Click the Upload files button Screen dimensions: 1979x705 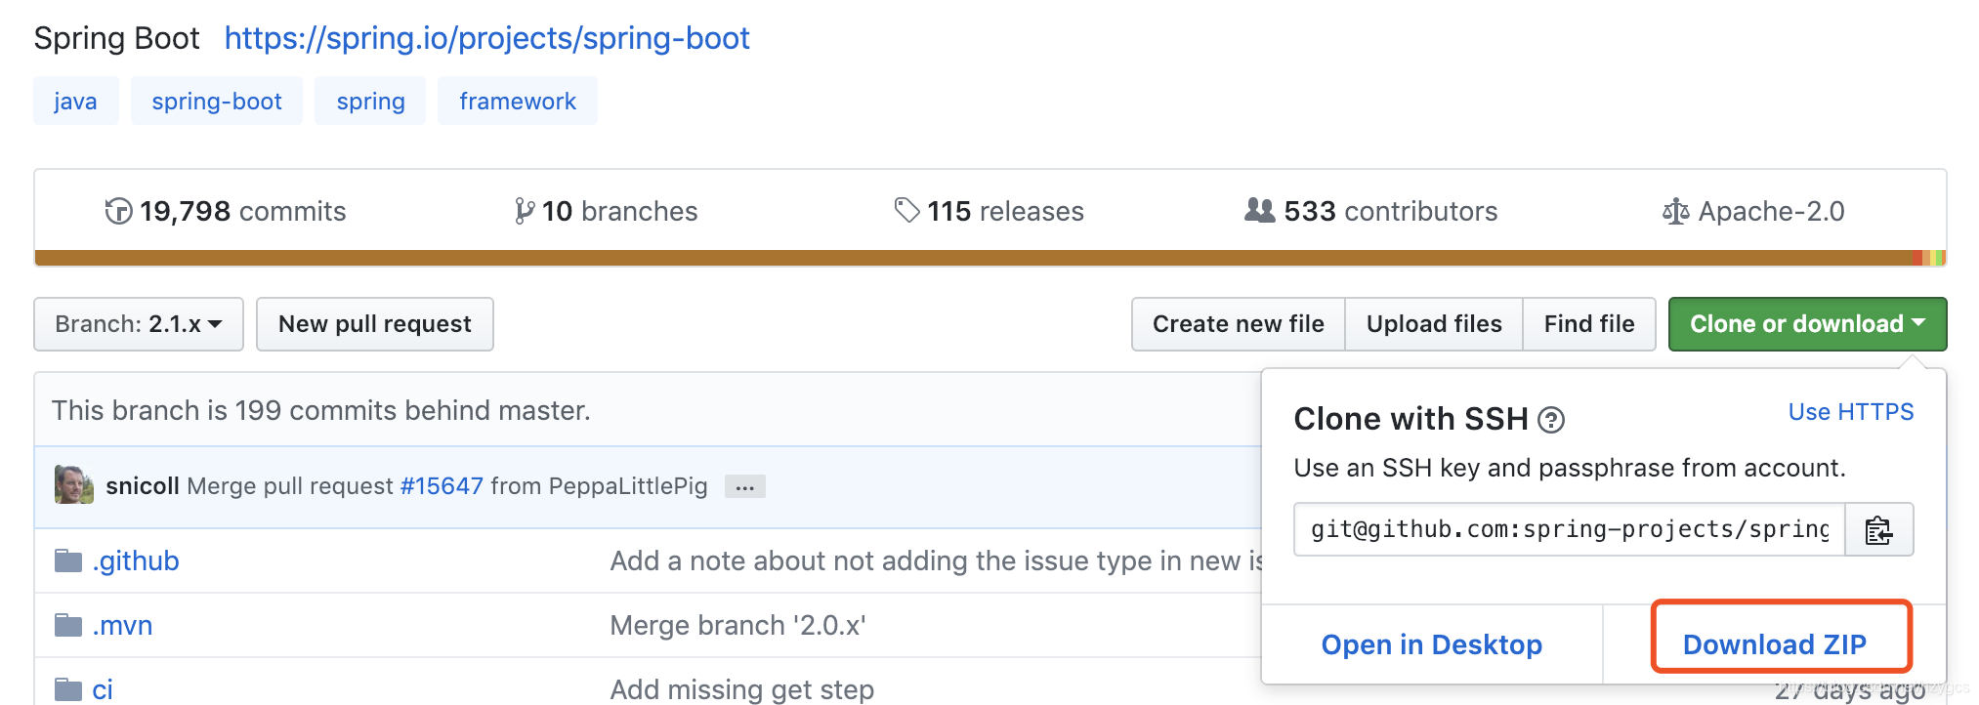click(x=1434, y=324)
